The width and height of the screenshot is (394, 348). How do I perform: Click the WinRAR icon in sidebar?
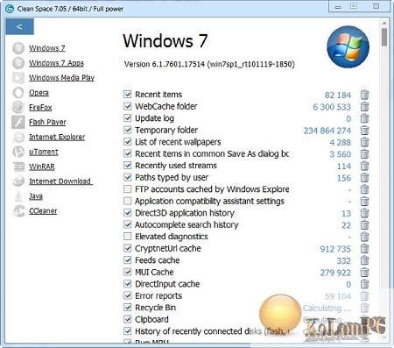(18, 167)
